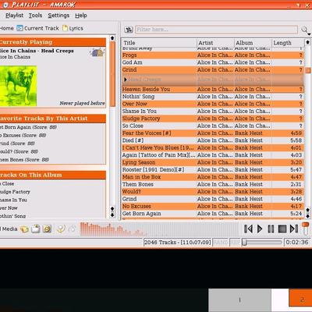Screen dimensions: 312x312
Task: Click the elapsed time display 0:02:36
Action: click(x=296, y=243)
